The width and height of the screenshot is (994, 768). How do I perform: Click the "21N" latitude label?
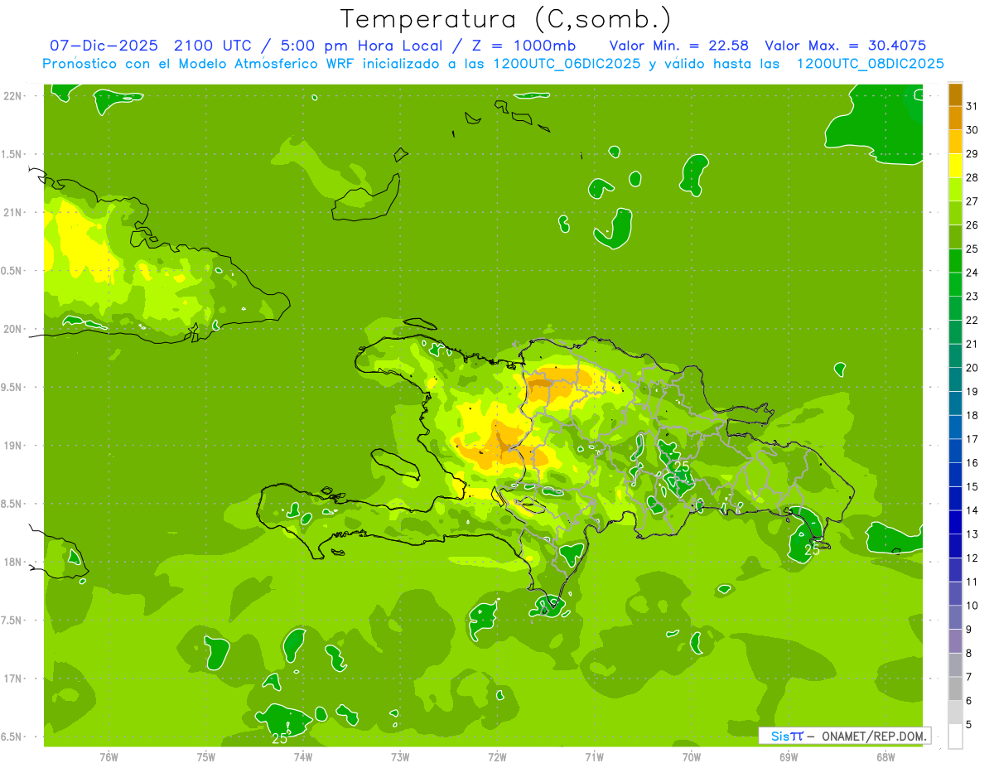pos(12,212)
